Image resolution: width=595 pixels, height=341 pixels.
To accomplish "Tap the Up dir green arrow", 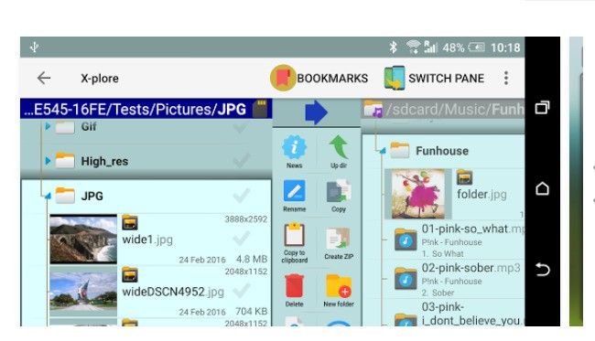I will coord(339,147).
